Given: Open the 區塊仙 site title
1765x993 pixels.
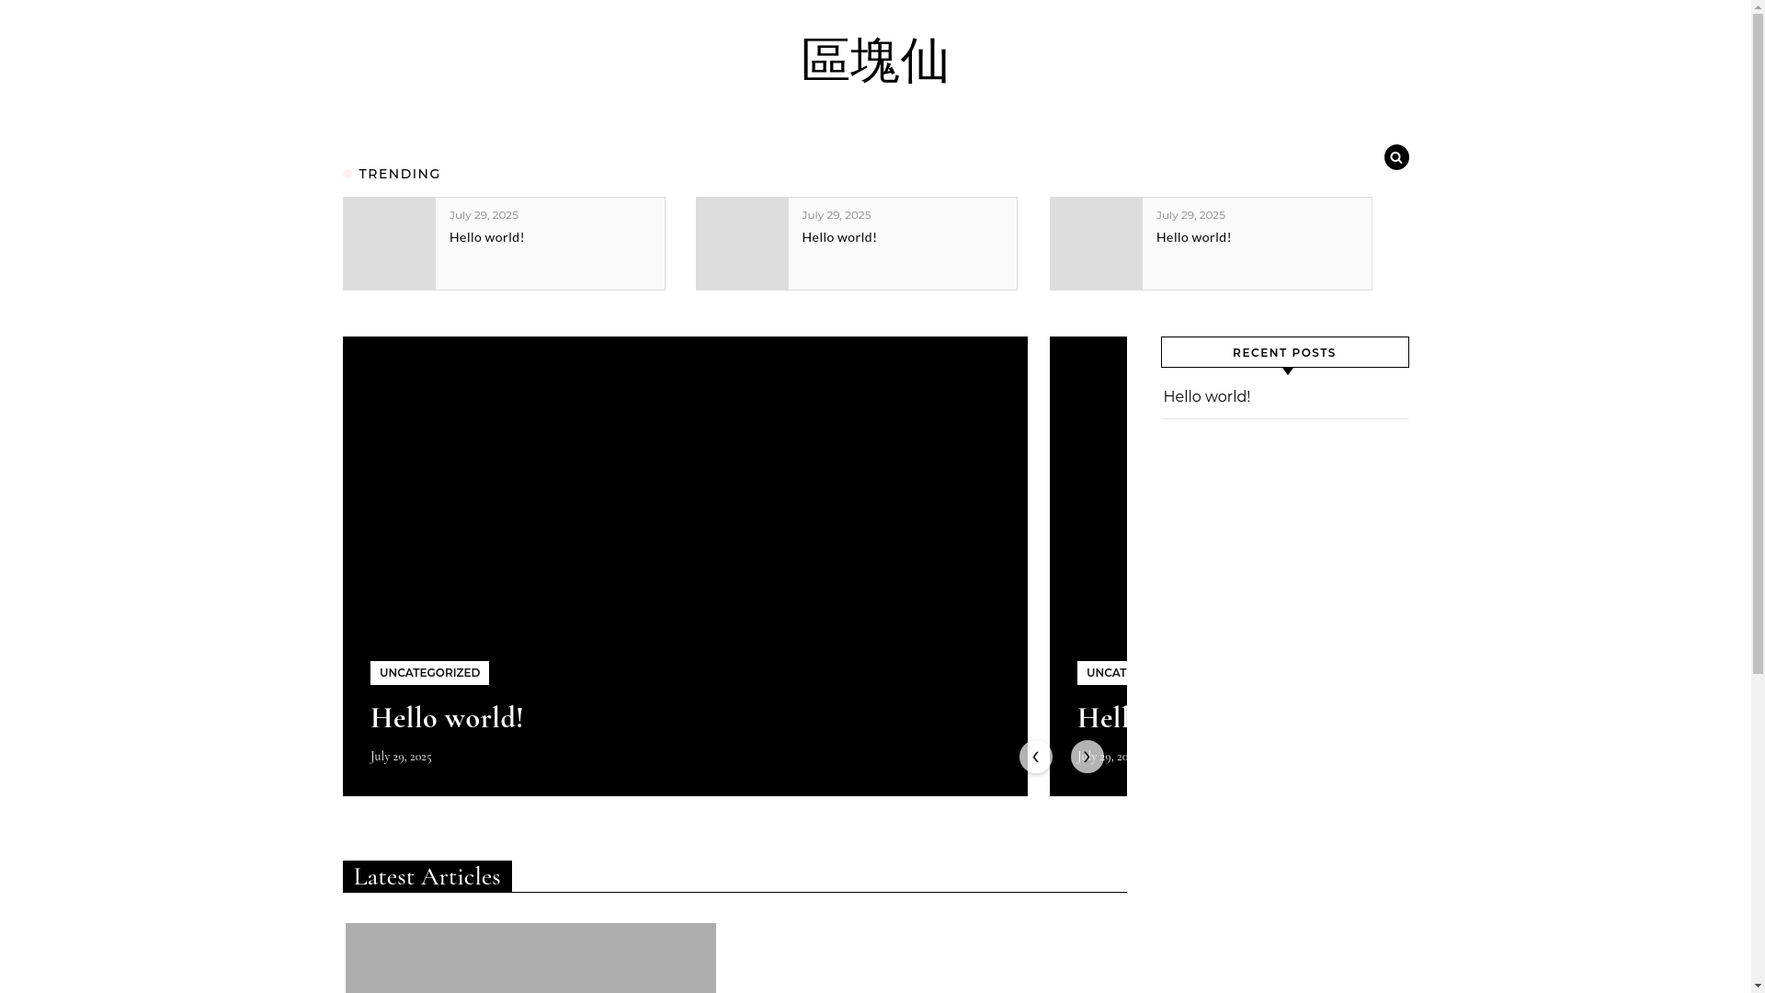Looking at the screenshot, I should (x=874, y=61).
